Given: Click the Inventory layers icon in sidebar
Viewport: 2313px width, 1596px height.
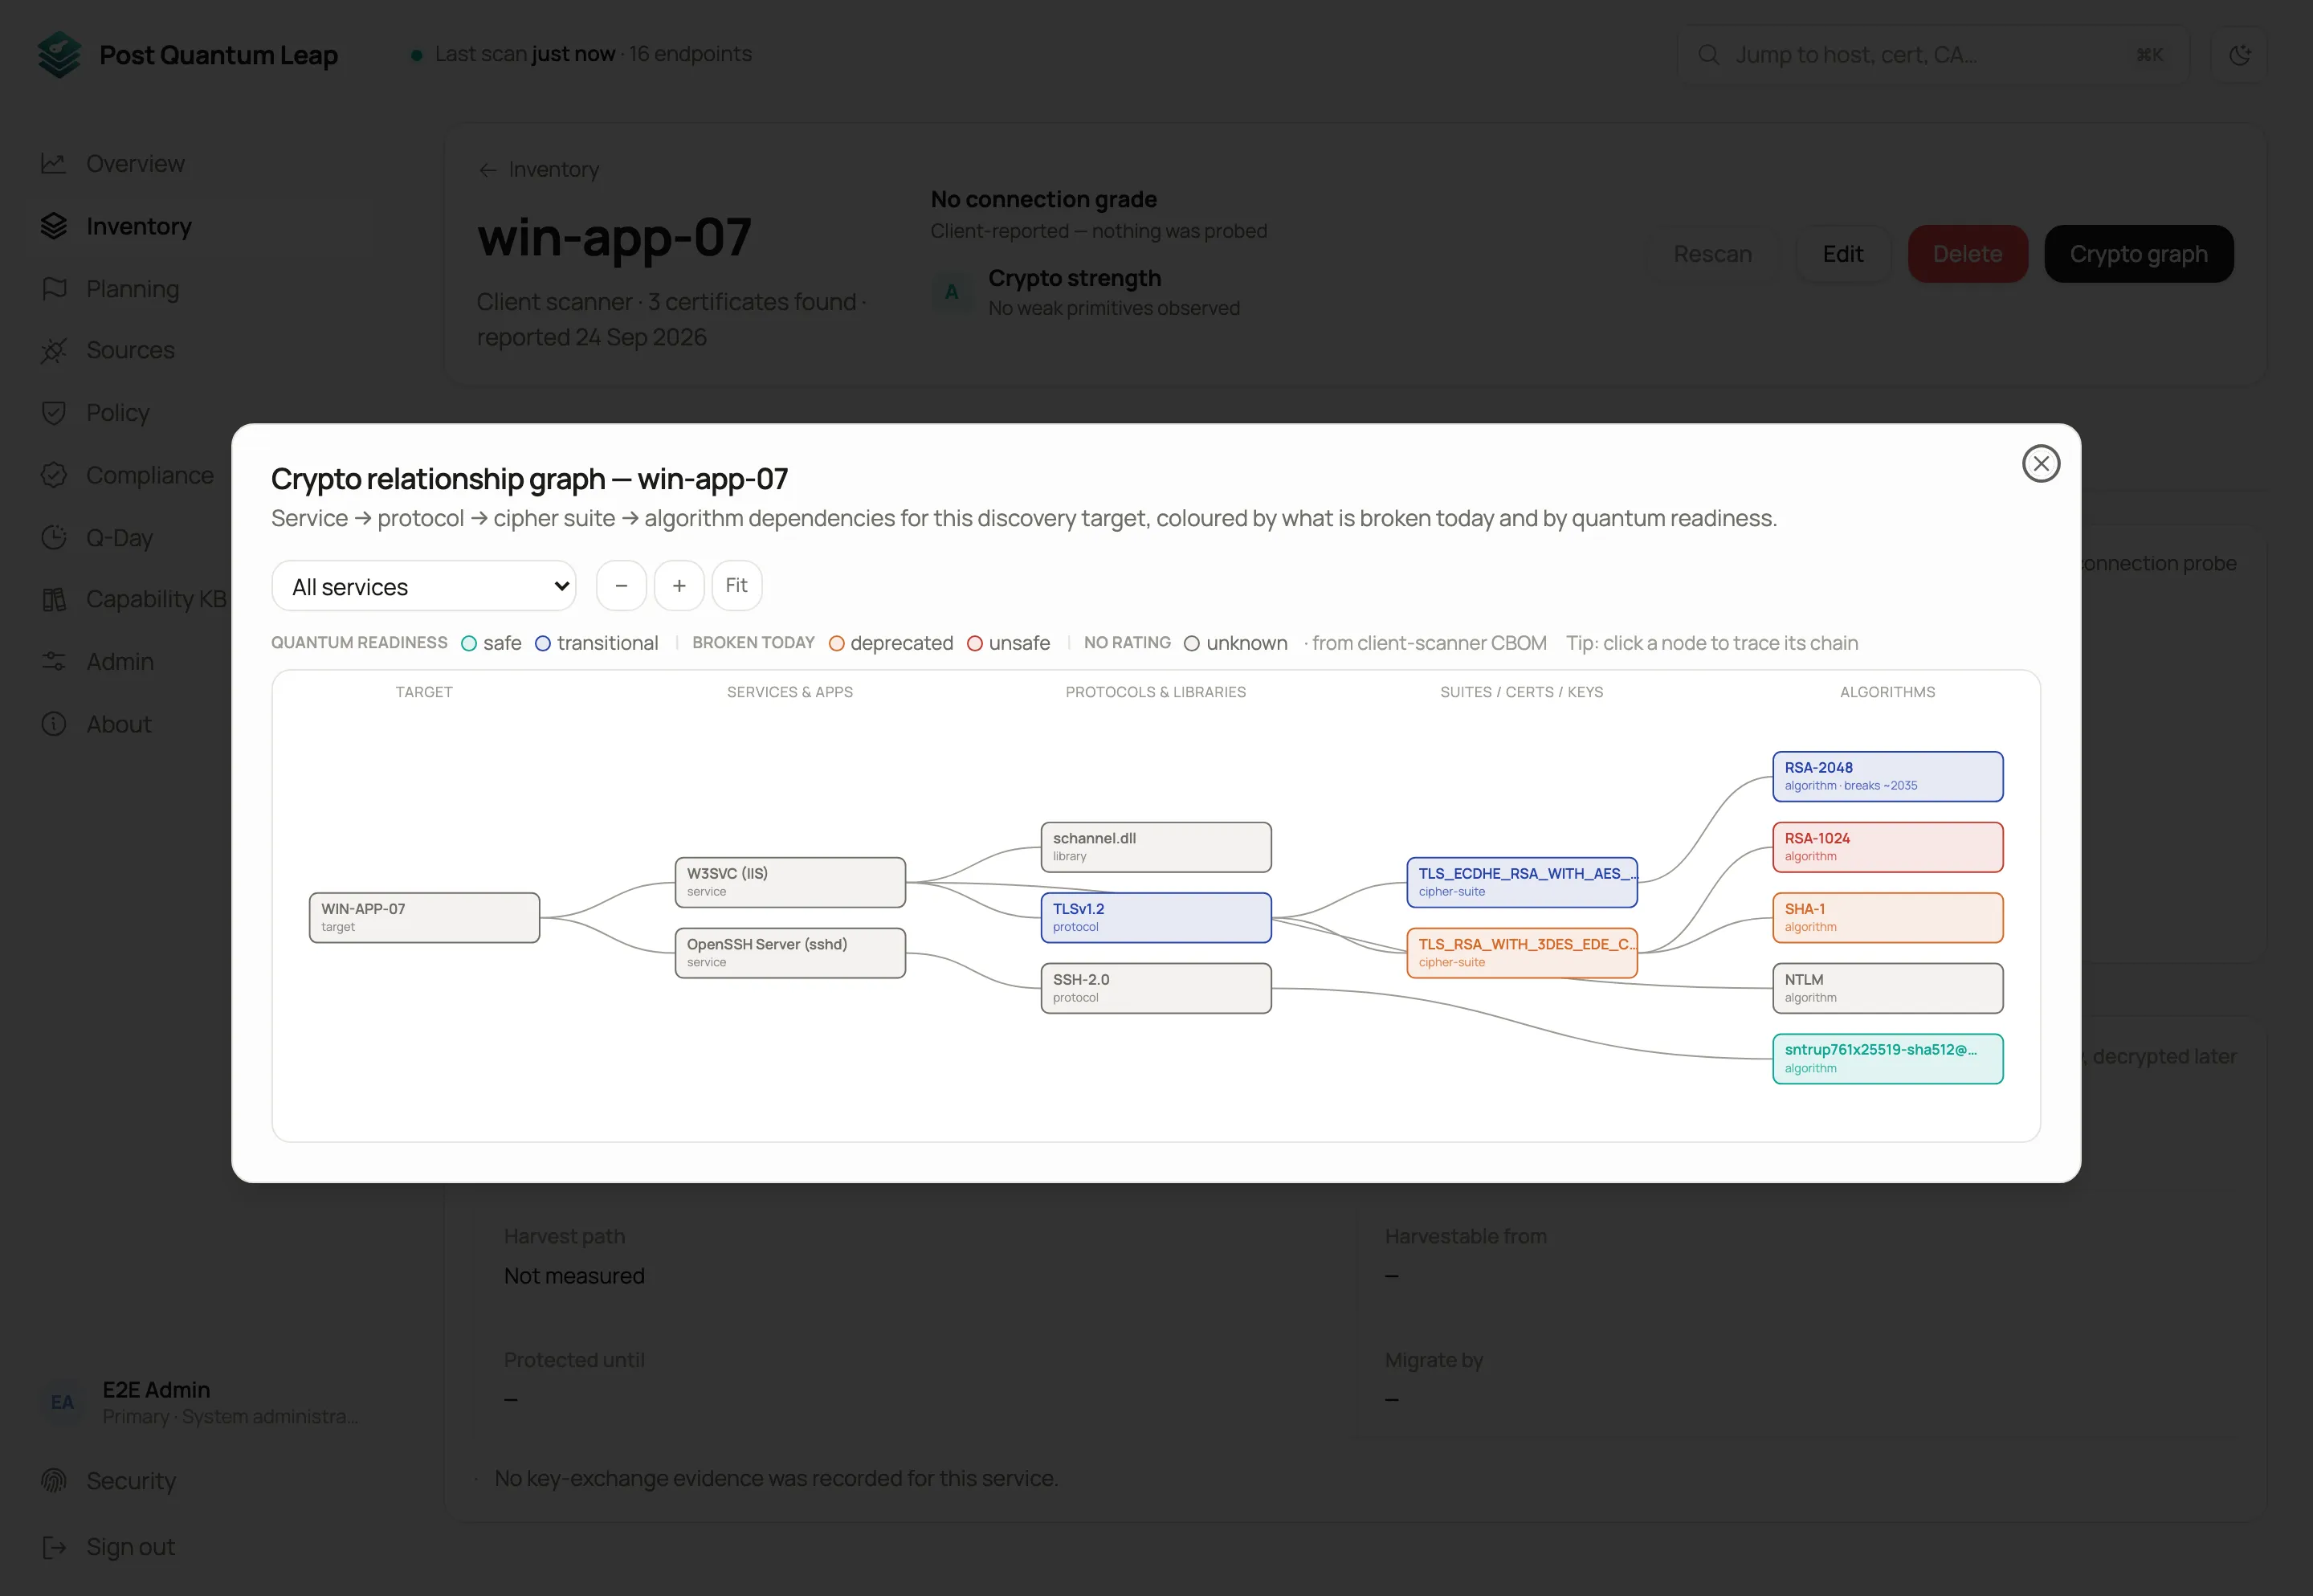Looking at the screenshot, I should (54, 226).
